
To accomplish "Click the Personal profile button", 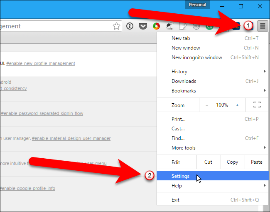I will tap(197, 5).
